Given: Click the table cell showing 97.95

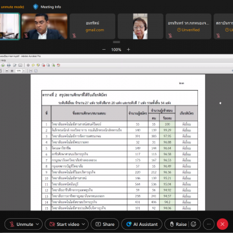Looking at the screenshot, I should click(x=167, y=136).
